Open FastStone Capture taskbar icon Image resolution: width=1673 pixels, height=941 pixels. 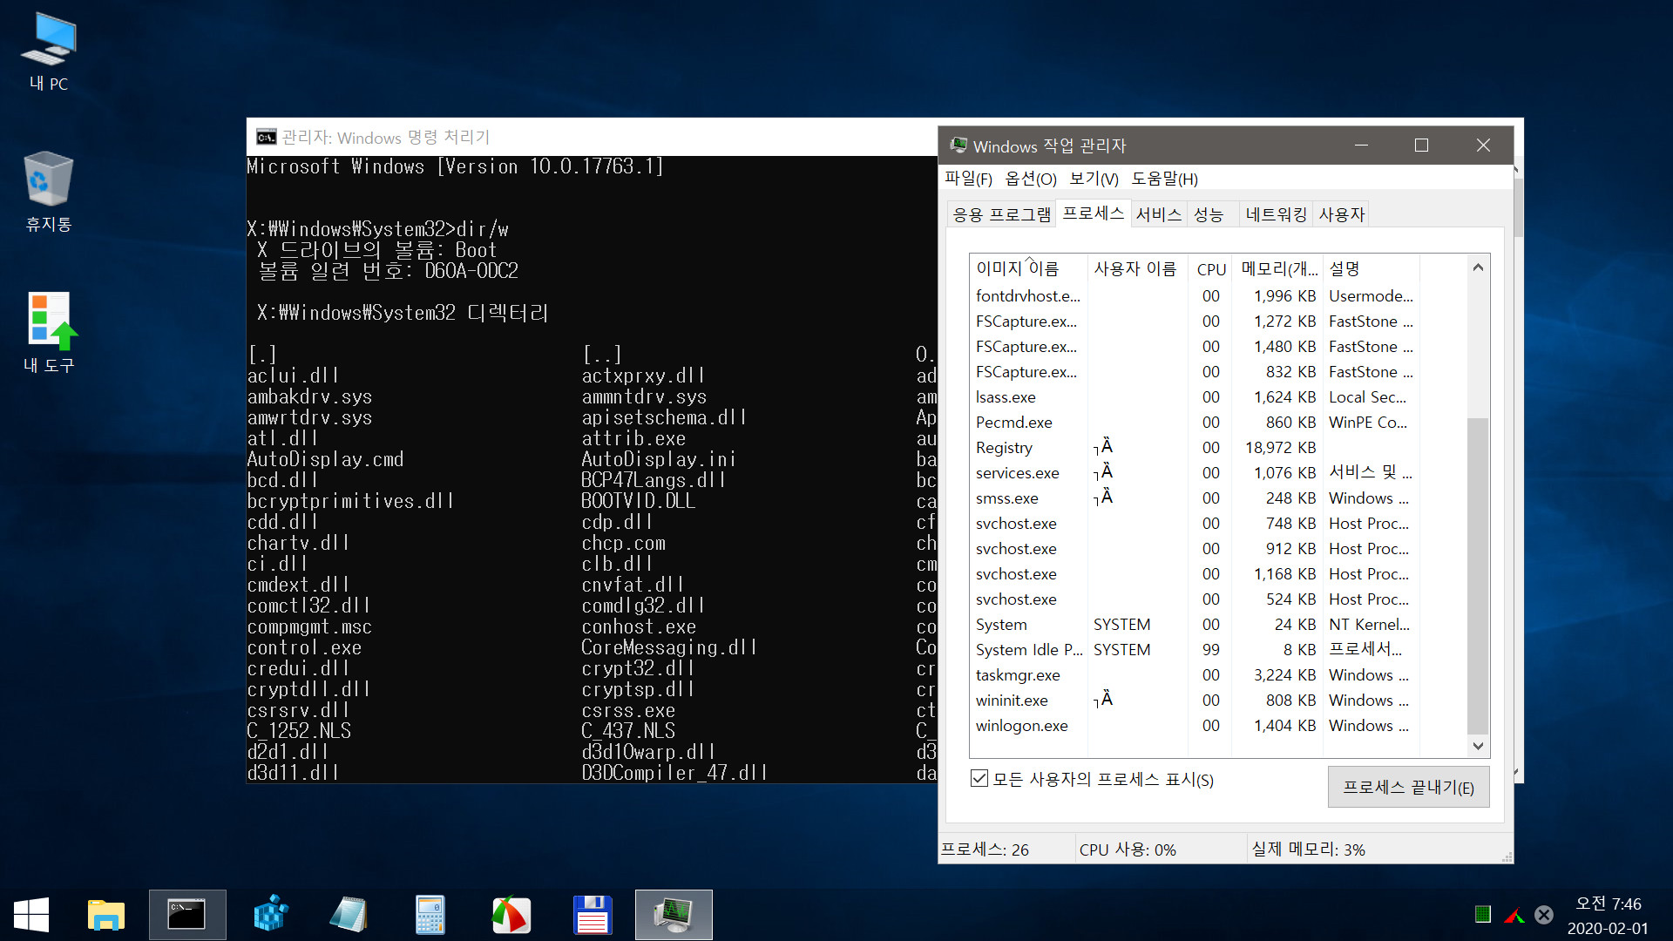pyautogui.click(x=511, y=915)
